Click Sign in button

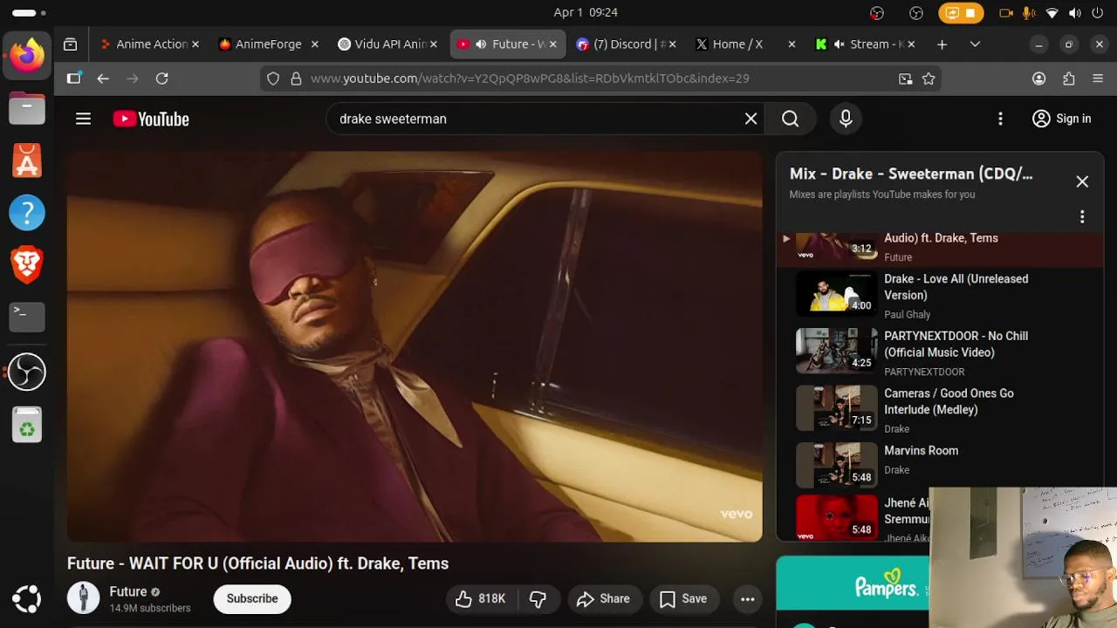(1061, 119)
